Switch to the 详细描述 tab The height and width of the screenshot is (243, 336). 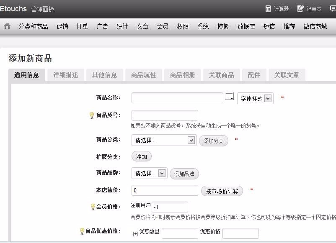[65, 74]
